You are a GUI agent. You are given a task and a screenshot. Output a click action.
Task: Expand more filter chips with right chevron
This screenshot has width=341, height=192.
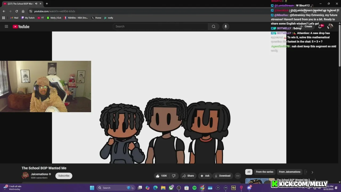(x=312, y=172)
